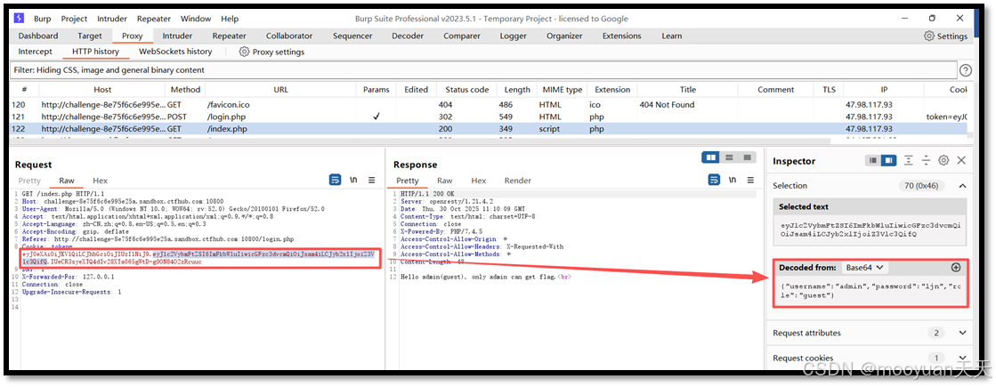Screen dimensions: 996x387
Task: Close the Inspector panel
Action: click(x=961, y=161)
